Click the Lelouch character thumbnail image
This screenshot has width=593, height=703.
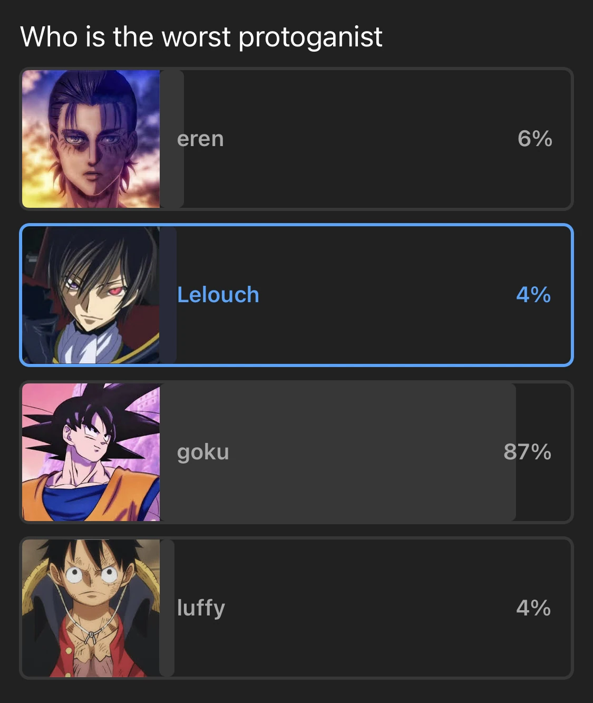pos(91,295)
